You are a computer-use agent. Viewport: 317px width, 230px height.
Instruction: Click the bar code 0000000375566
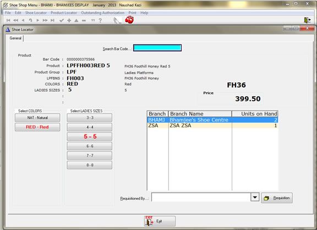click(x=81, y=59)
